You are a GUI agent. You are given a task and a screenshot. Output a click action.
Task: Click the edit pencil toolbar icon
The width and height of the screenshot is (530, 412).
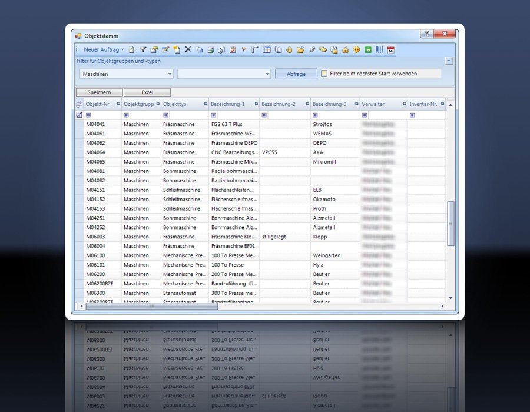[x=165, y=49]
